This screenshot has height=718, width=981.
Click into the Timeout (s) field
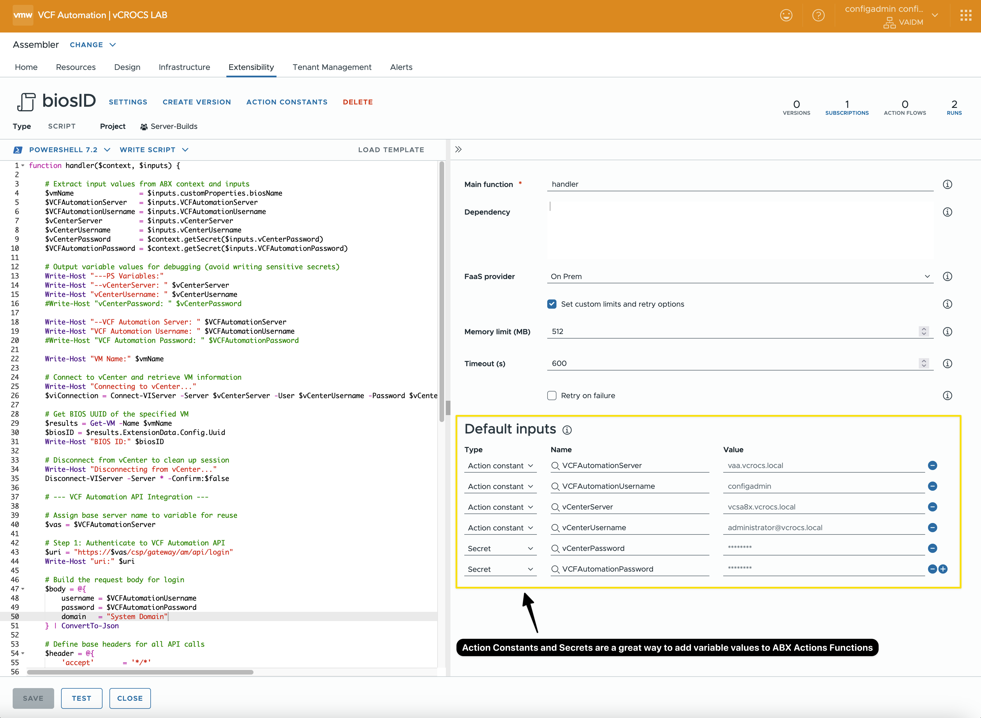731,363
